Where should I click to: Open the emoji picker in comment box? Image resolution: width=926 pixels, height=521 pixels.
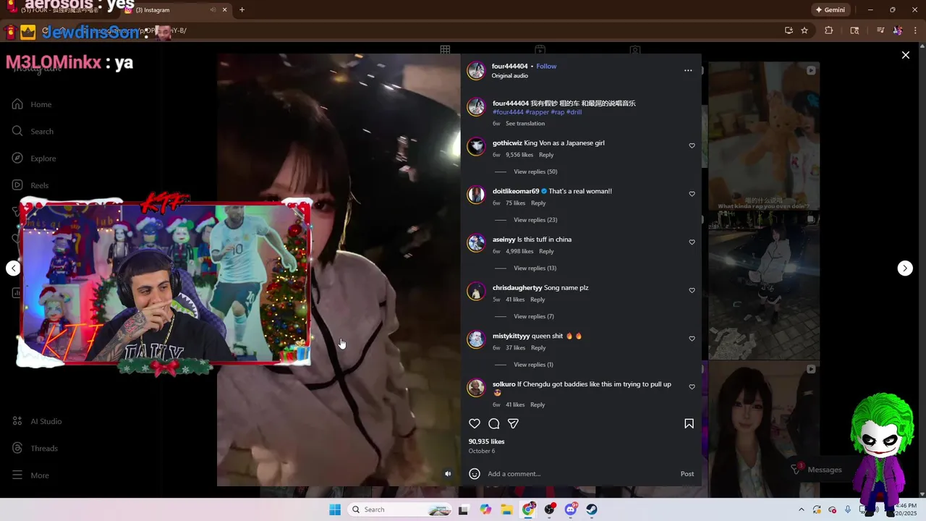[x=475, y=474]
